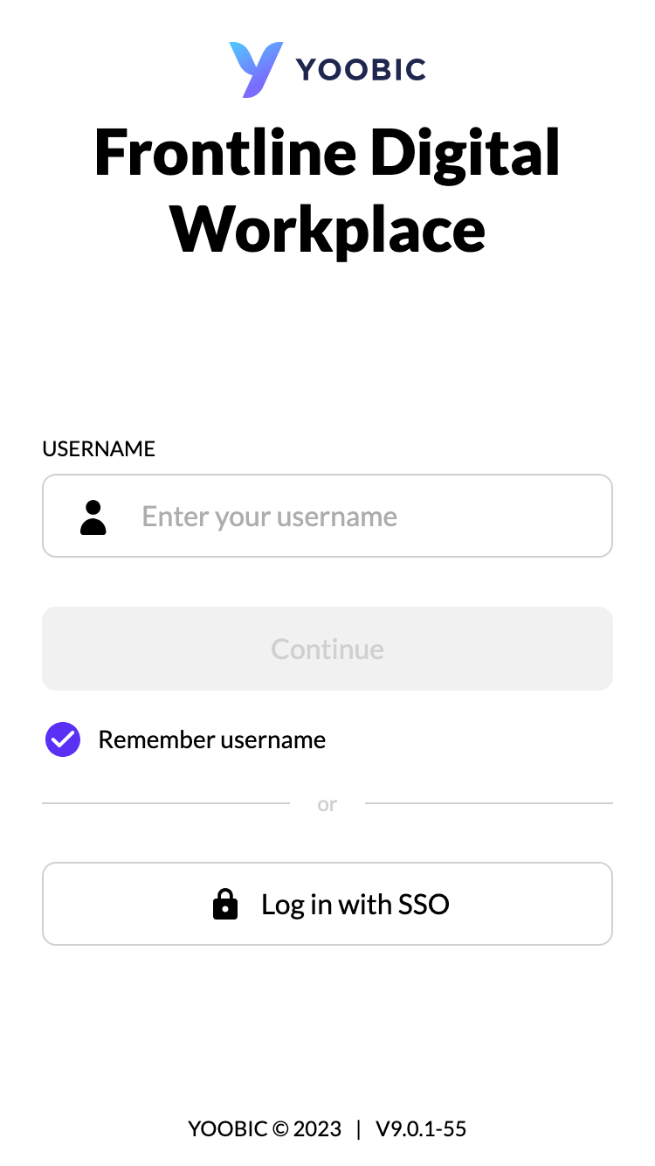This screenshot has height=1166, width=655.
Task: Click the person icon in username field
Action: [x=93, y=517]
